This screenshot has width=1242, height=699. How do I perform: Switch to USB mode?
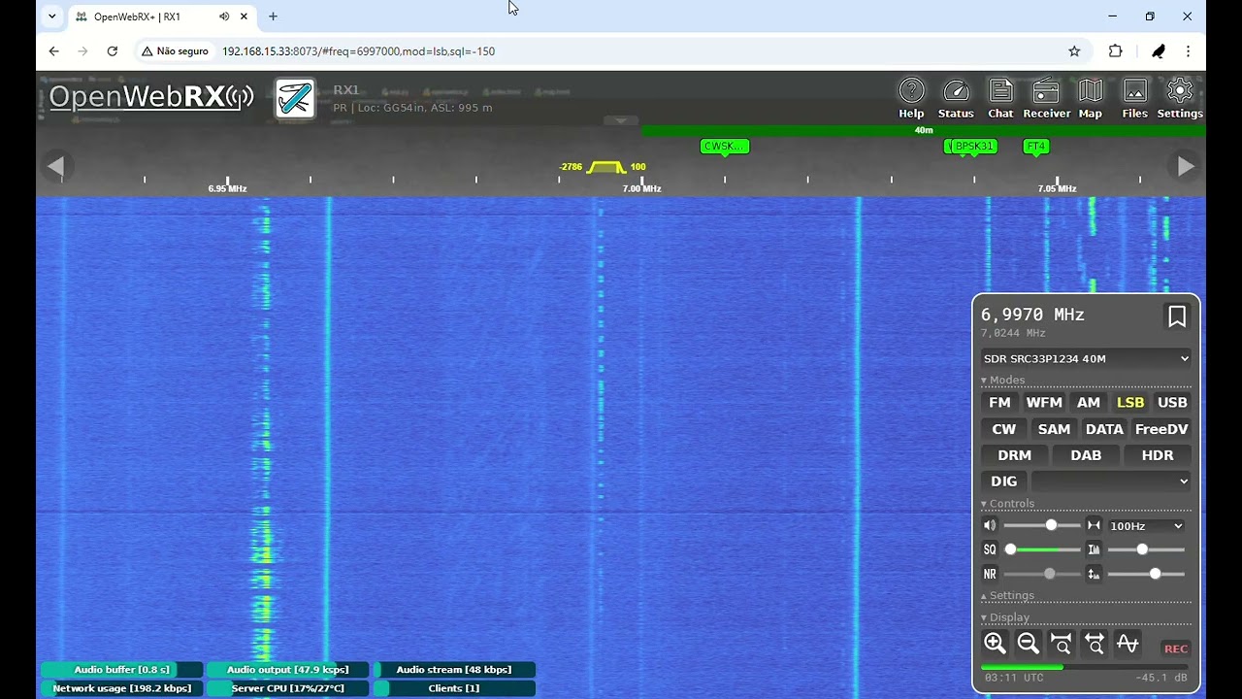(x=1172, y=402)
